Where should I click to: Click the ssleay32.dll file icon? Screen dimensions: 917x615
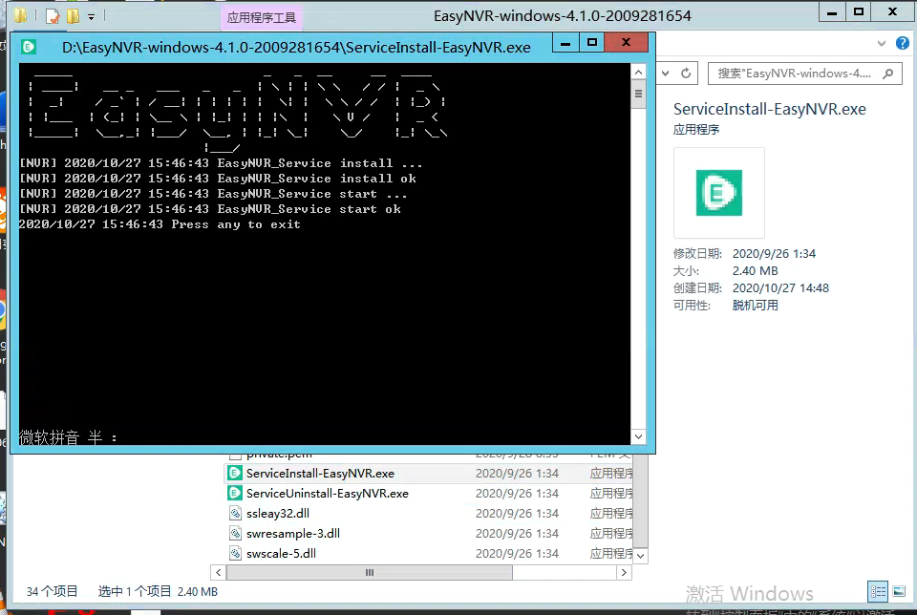[235, 513]
